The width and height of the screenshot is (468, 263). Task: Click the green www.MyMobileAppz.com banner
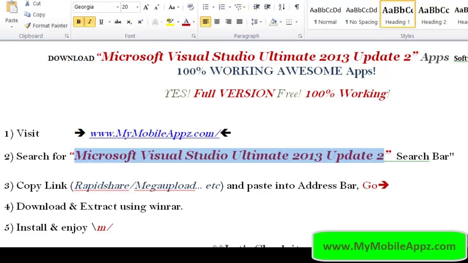click(389, 247)
